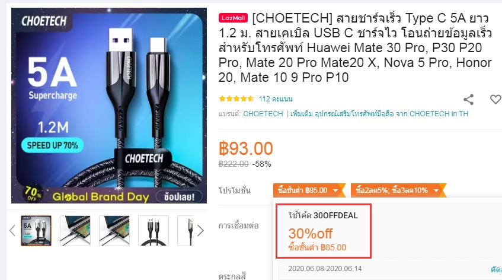
Task: Click the 30OFFDEAL 30%off coupon
Action: click(324, 231)
